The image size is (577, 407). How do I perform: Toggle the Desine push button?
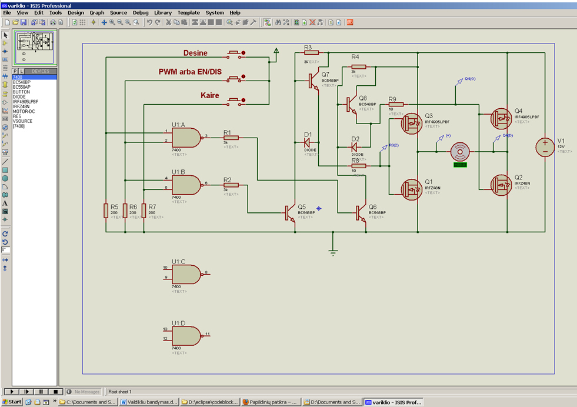(x=234, y=55)
